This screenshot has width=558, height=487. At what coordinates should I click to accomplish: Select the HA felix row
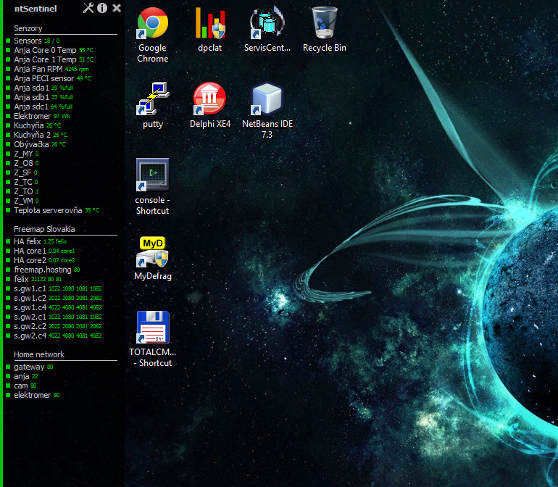36,241
